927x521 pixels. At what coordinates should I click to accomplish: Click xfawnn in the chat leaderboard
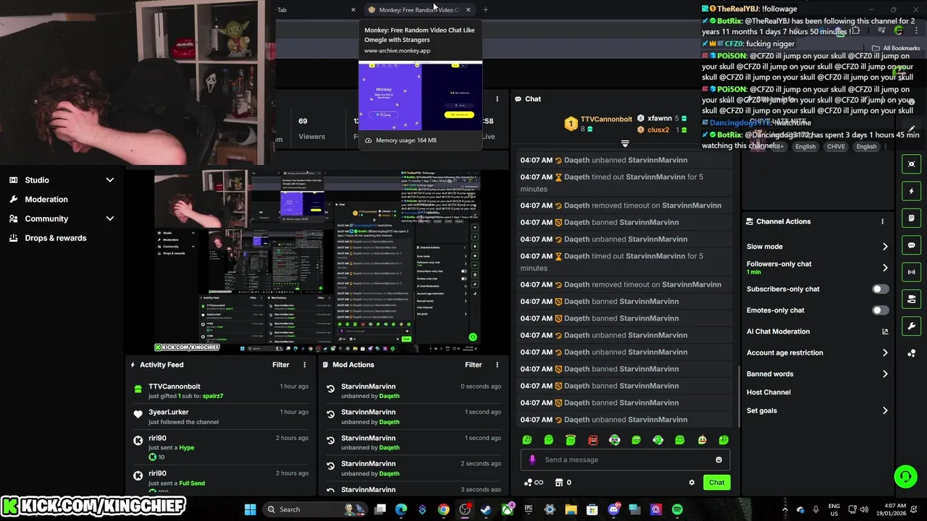pos(660,118)
